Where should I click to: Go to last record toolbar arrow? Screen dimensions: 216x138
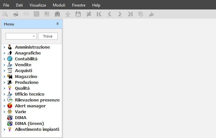click(x=130, y=14)
